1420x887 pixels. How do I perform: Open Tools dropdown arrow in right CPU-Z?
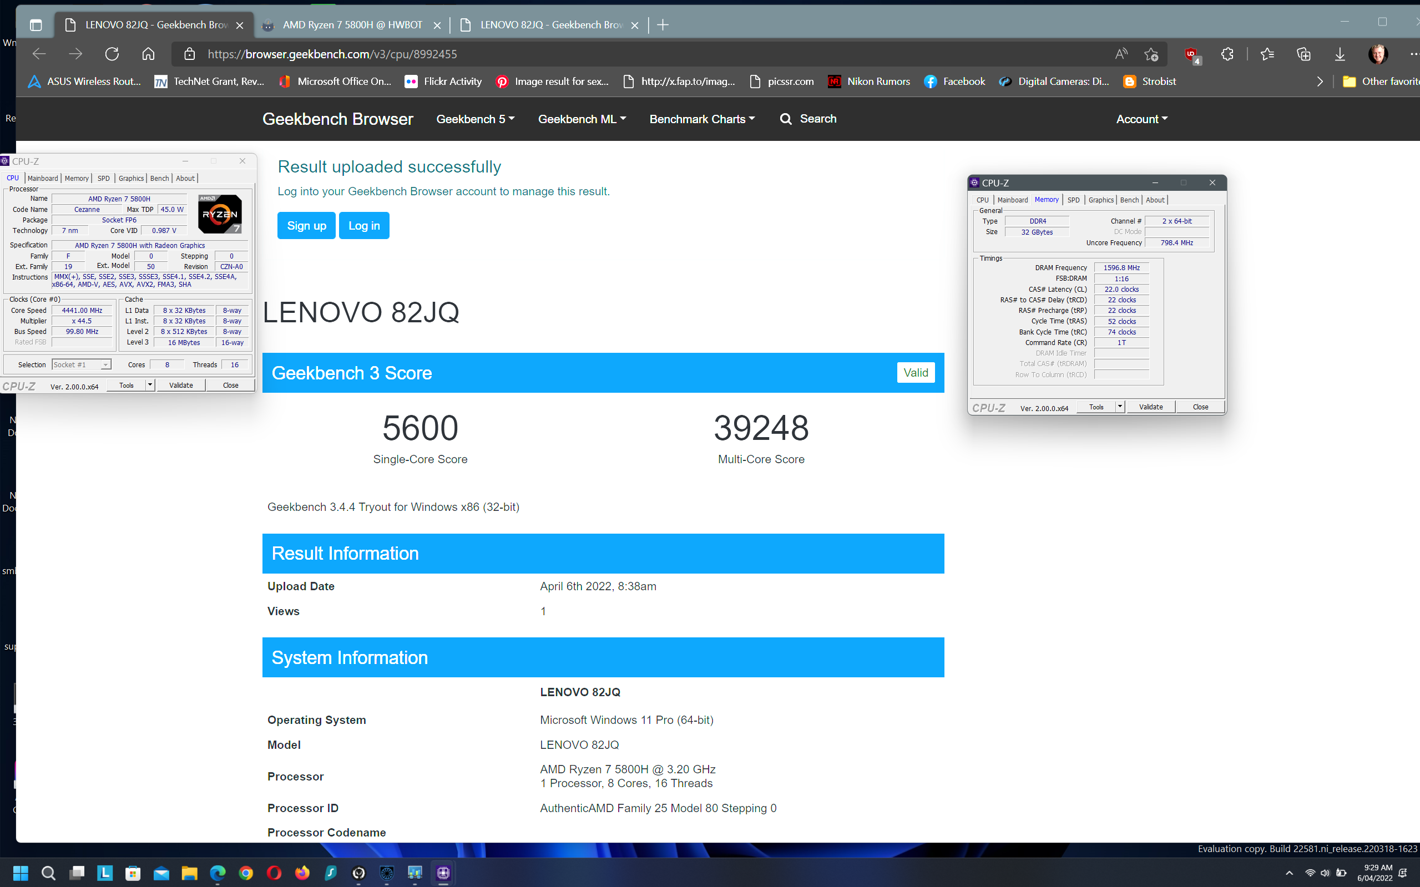[x=1120, y=407]
